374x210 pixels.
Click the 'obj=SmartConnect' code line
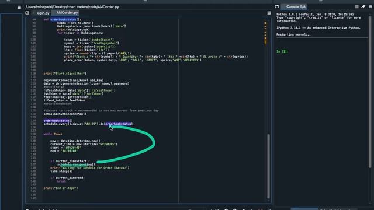[x=74, y=80]
